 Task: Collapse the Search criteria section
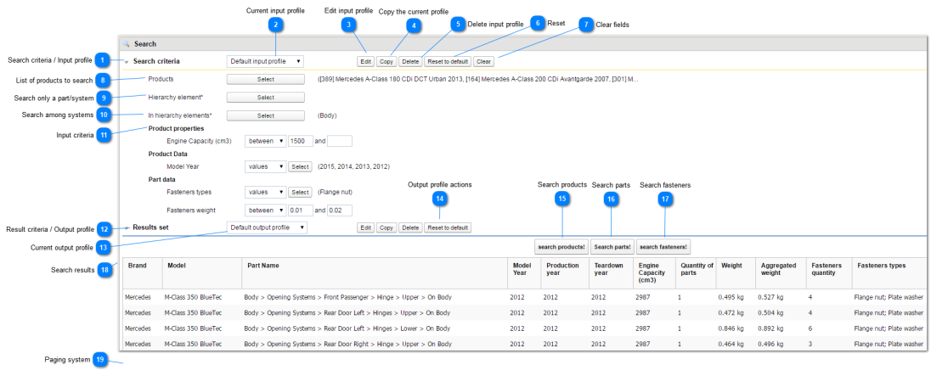point(127,62)
